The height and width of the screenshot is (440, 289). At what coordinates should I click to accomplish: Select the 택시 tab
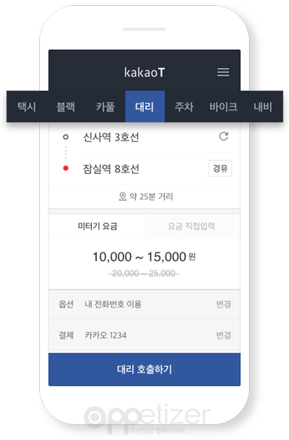tap(27, 106)
